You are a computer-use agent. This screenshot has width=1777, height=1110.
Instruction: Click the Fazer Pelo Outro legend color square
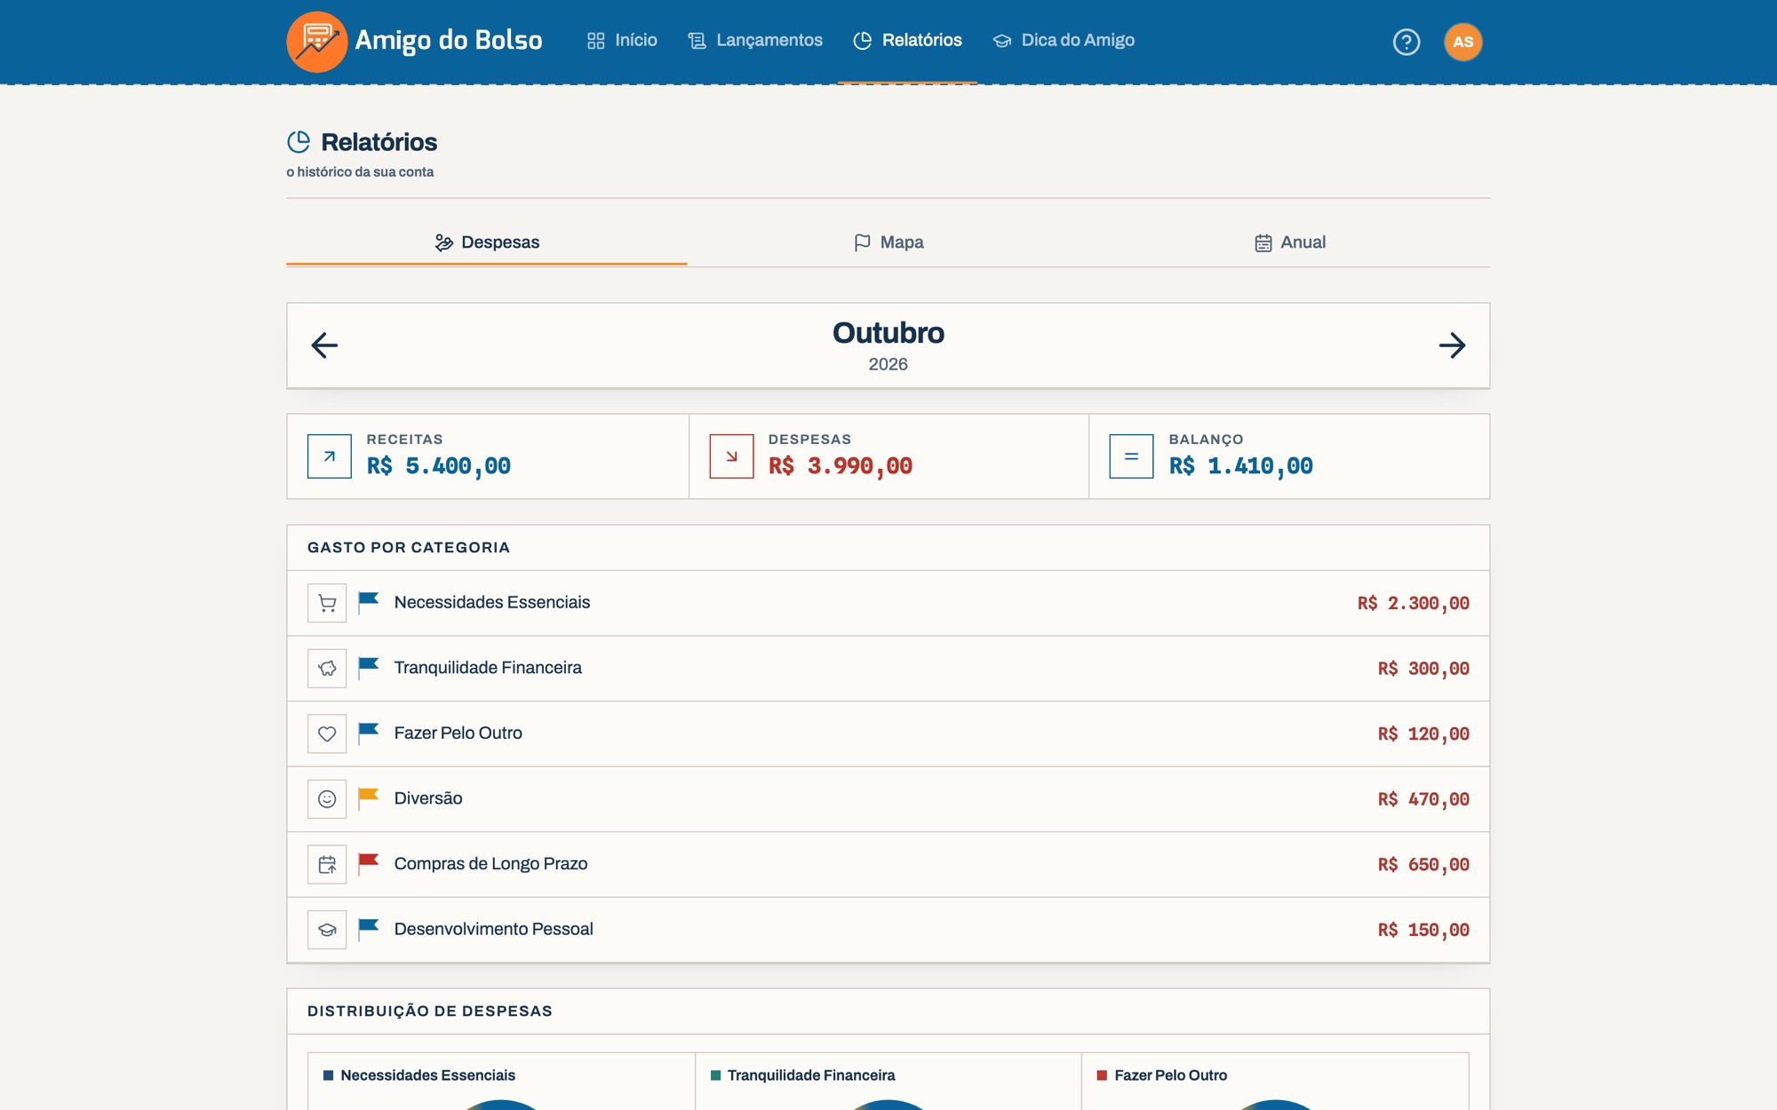pyautogui.click(x=1102, y=1075)
